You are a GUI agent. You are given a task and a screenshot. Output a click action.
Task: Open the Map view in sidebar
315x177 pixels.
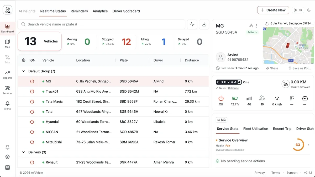[x=7, y=44]
